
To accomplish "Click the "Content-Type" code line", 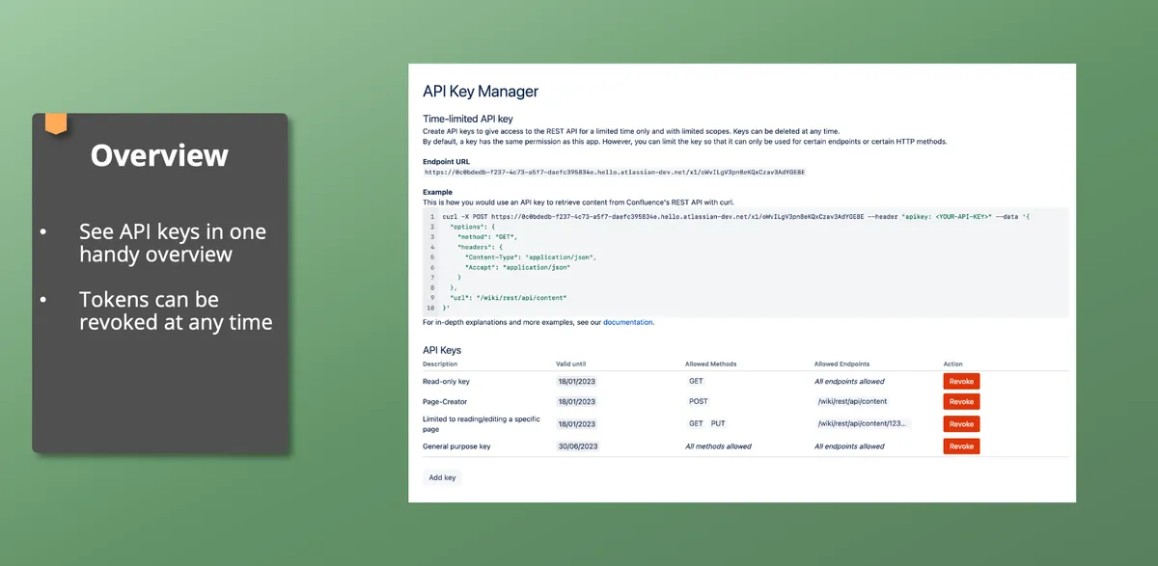I will tap(531, 257).
